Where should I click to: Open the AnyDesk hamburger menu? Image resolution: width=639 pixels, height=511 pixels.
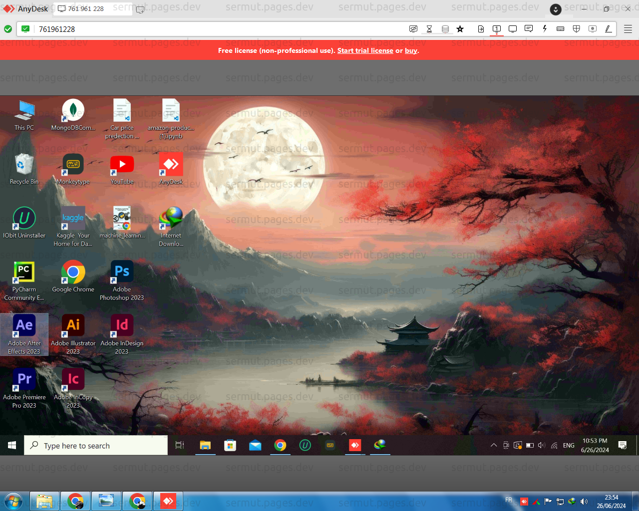tap(628, 28)
